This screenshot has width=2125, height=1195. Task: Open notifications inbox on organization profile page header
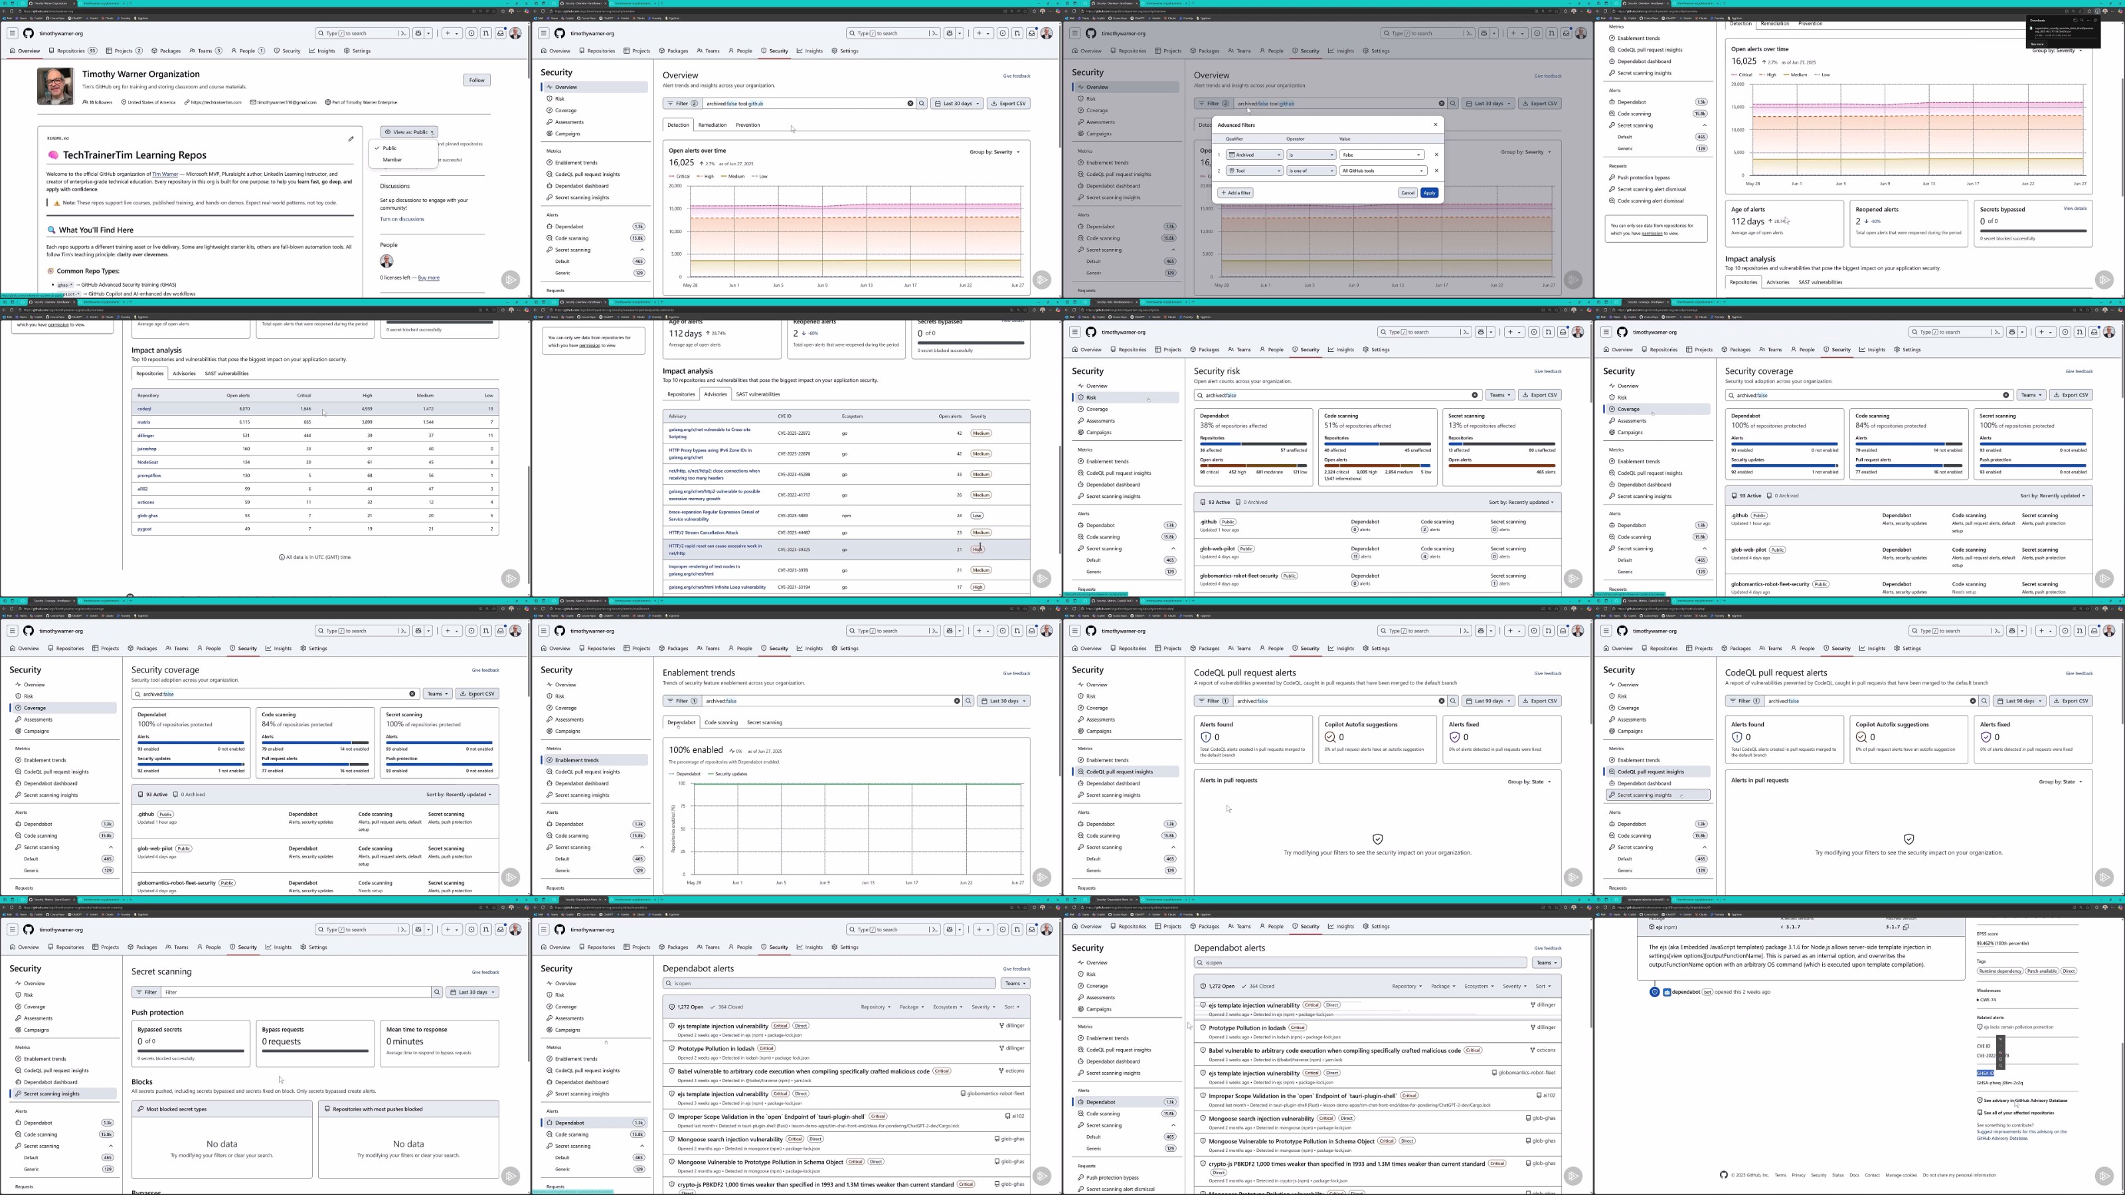click(x=501, y=33)
